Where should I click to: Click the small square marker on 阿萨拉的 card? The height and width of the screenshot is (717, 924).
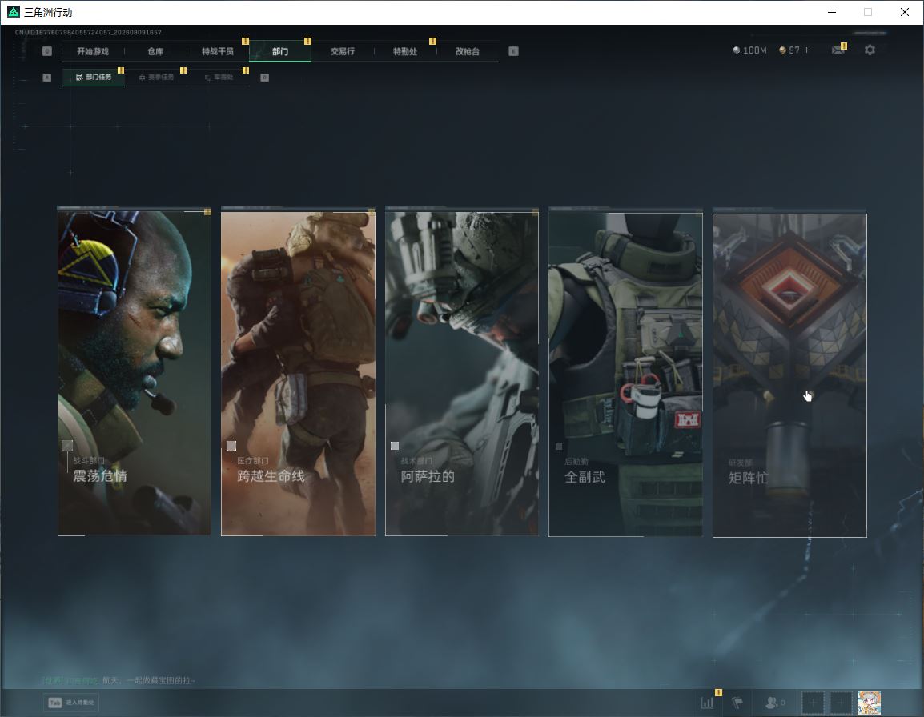click(x=395, y=446)
